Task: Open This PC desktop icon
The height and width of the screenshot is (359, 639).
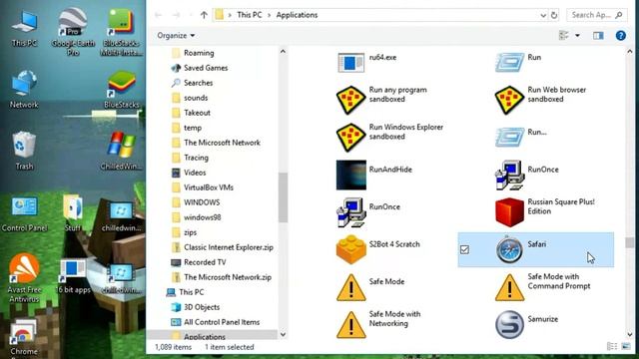Action: [x=24, y=28]
